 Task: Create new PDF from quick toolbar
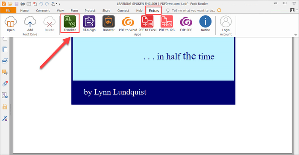[x=35, y=3]
